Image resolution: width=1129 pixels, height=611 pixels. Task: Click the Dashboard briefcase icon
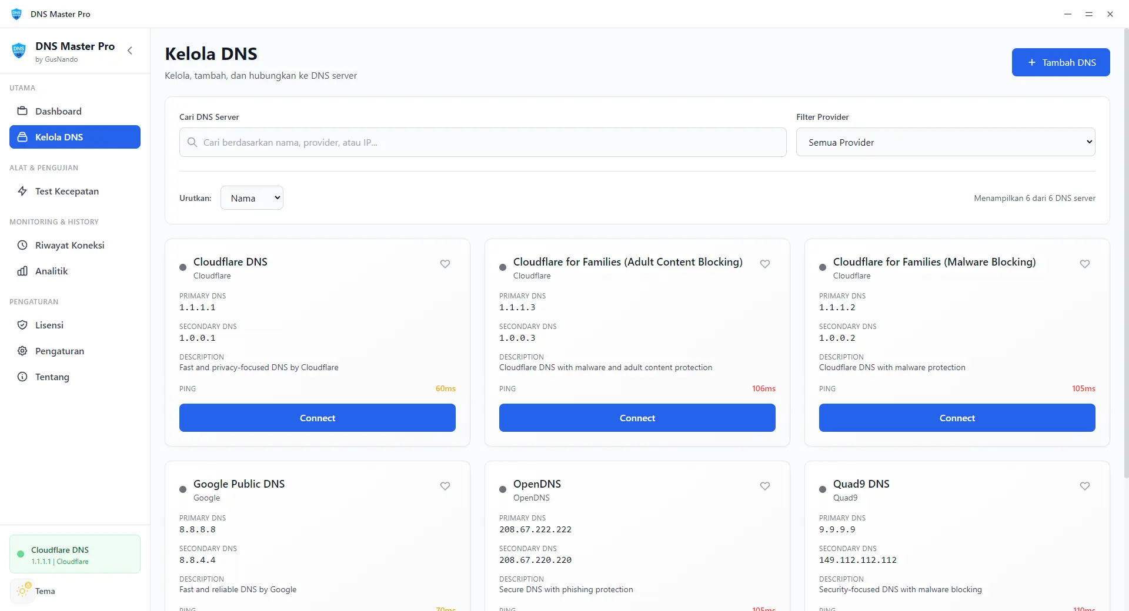coord(22,111)
